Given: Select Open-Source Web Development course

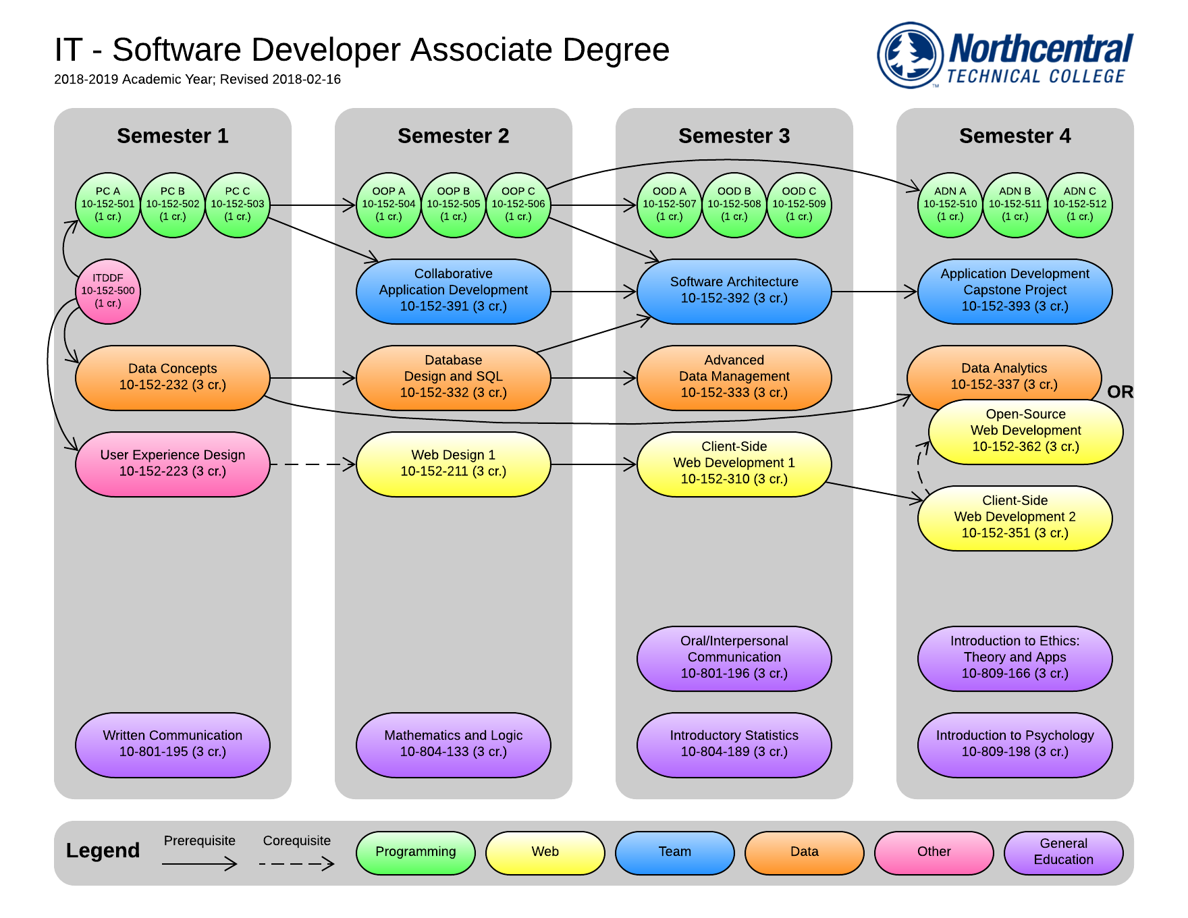Looking at the screenshot, I should (1025, 431).
